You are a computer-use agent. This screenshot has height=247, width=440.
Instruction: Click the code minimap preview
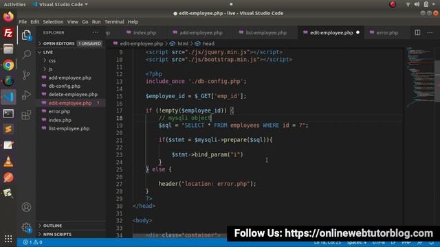[420, 77]
